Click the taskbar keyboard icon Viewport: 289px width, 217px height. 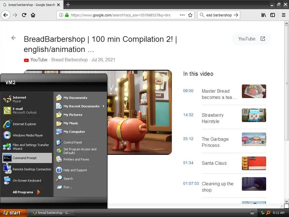252,213
